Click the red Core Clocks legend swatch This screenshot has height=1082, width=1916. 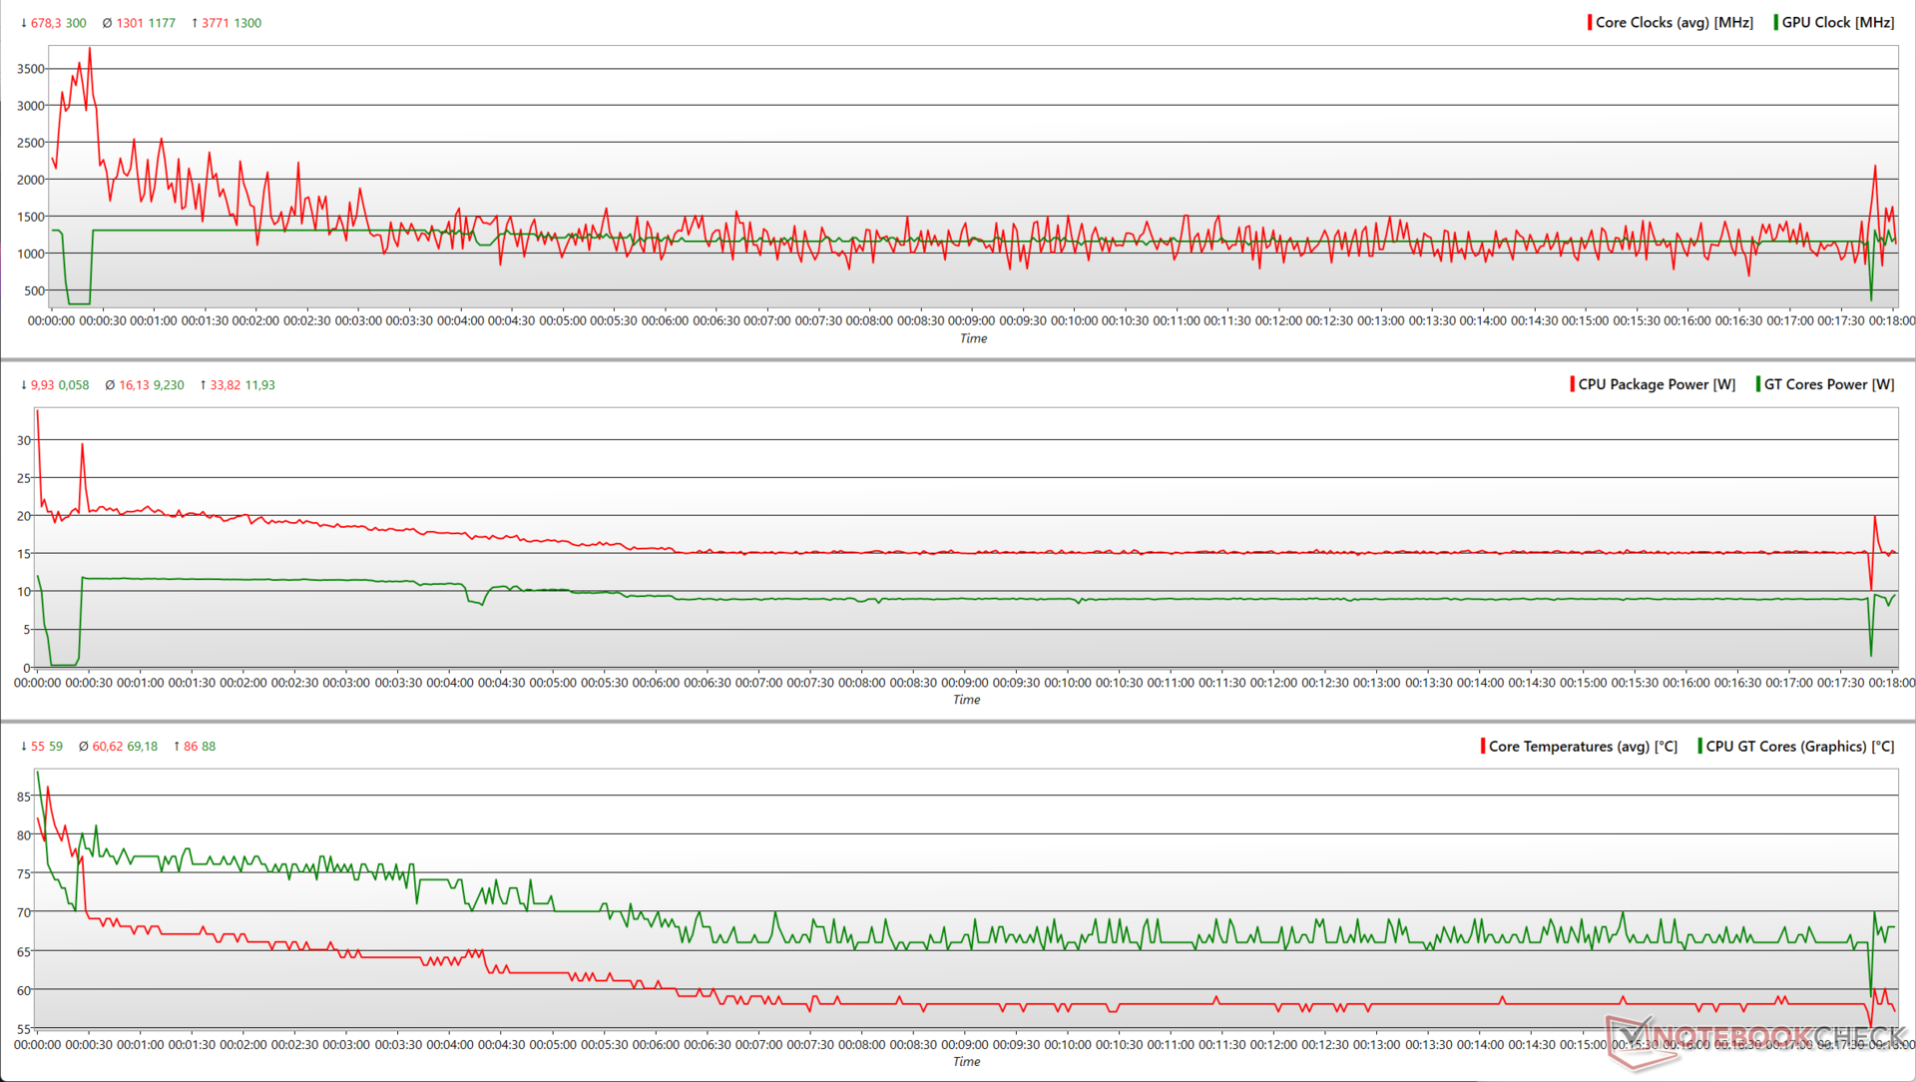(1590, 22)
